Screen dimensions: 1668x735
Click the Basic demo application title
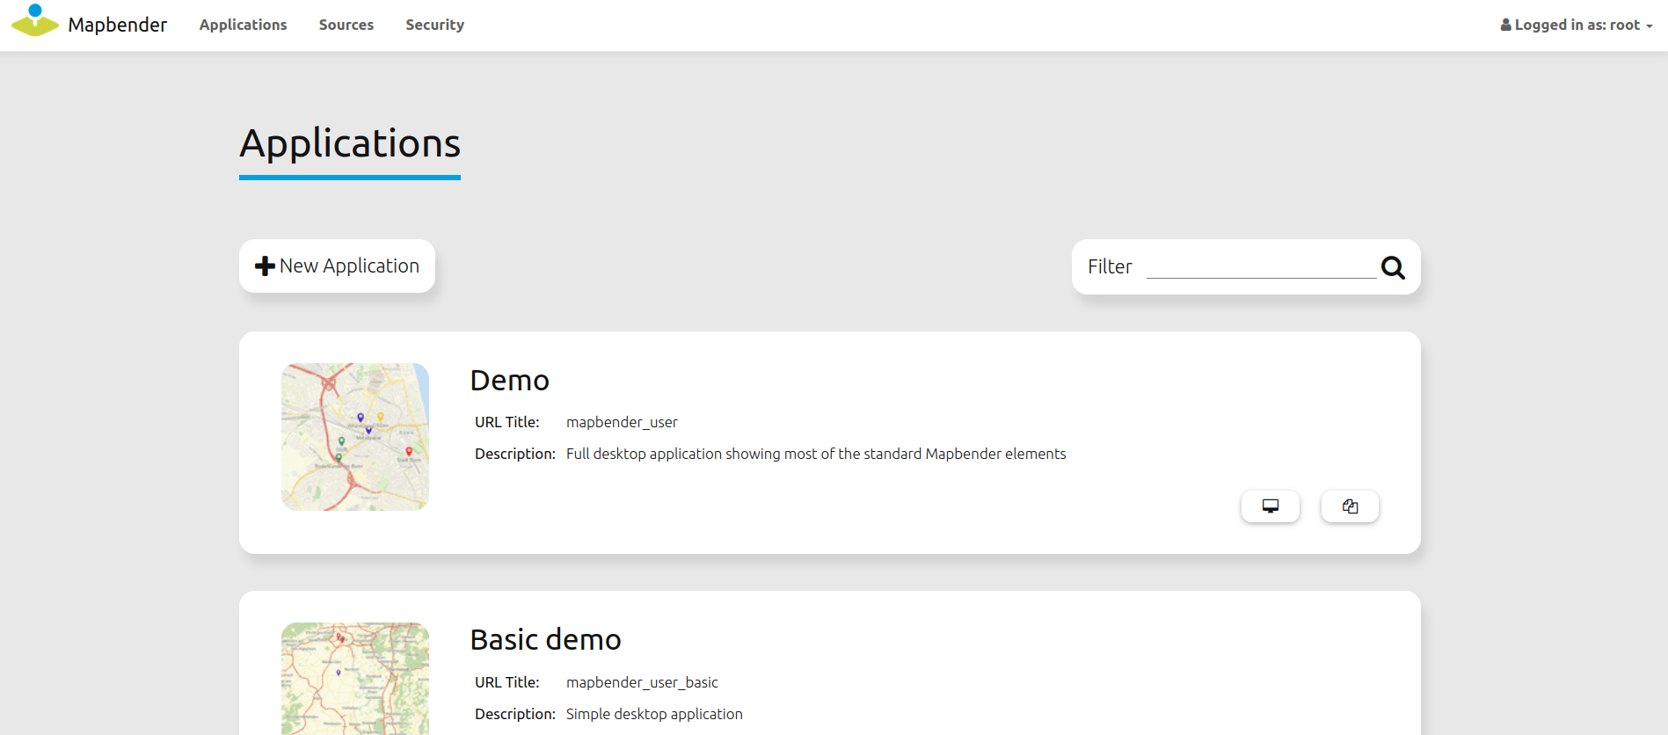(x=545, y=640)
